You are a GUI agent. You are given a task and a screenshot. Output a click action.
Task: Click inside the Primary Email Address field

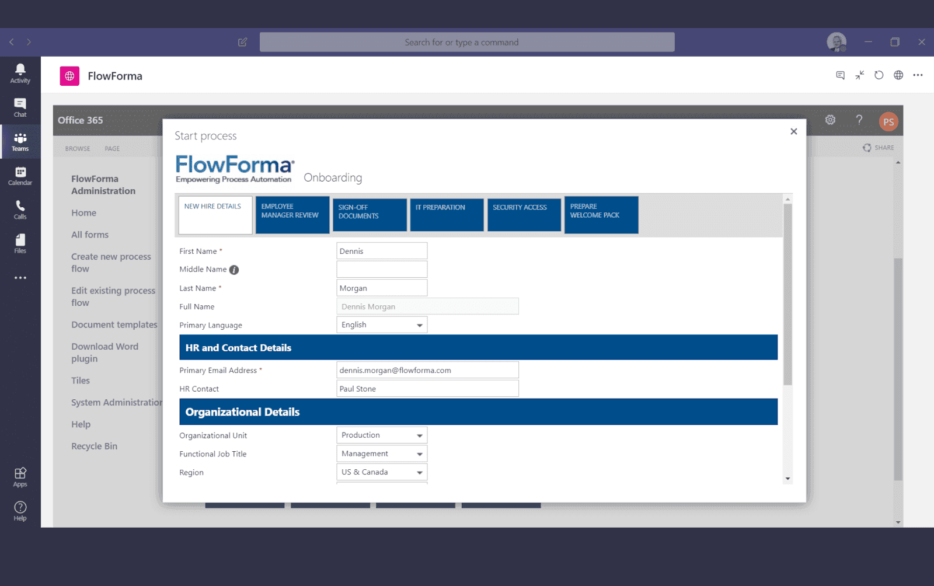pos(427,369)
